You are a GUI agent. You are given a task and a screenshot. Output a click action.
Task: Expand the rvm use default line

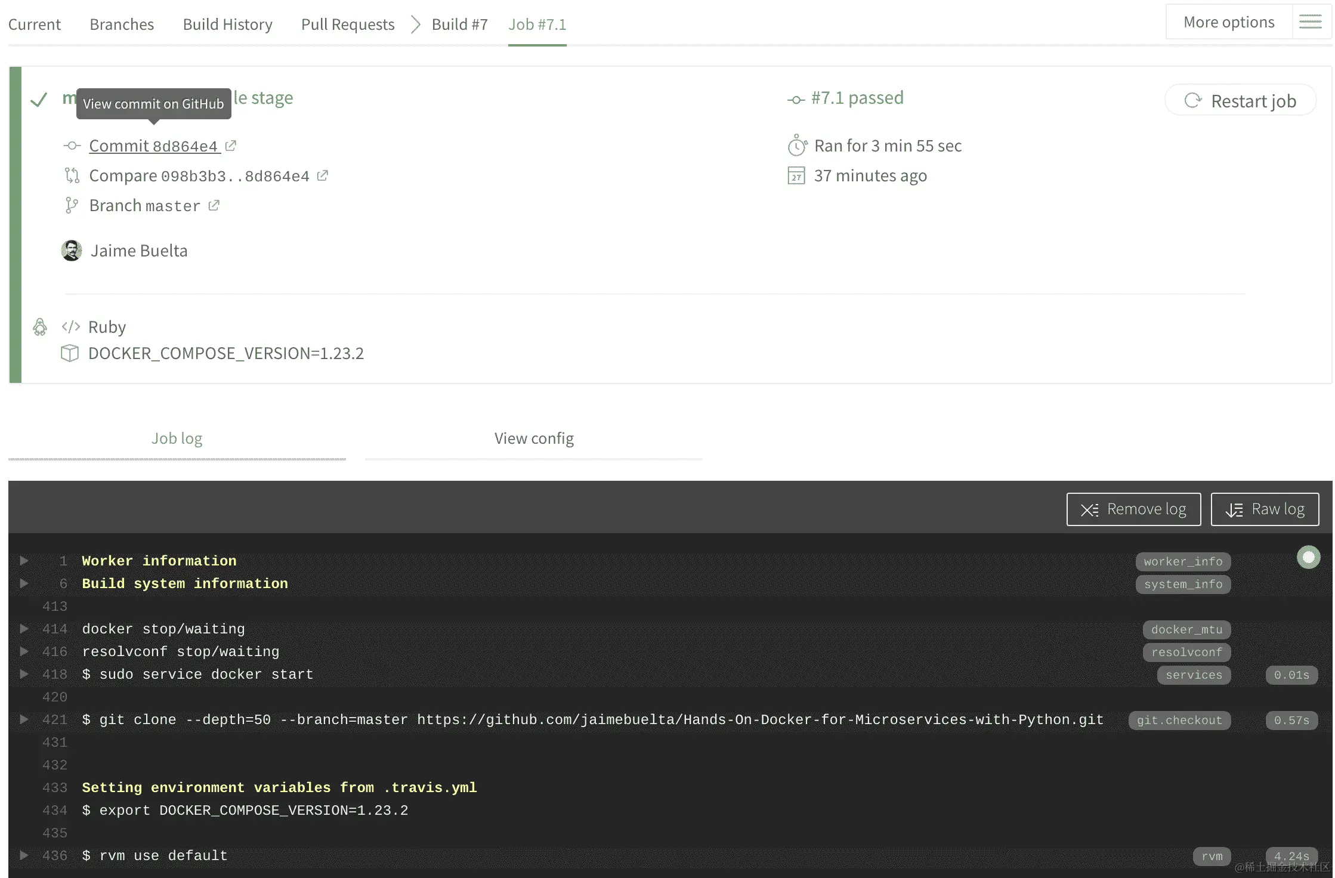(24, 855)
